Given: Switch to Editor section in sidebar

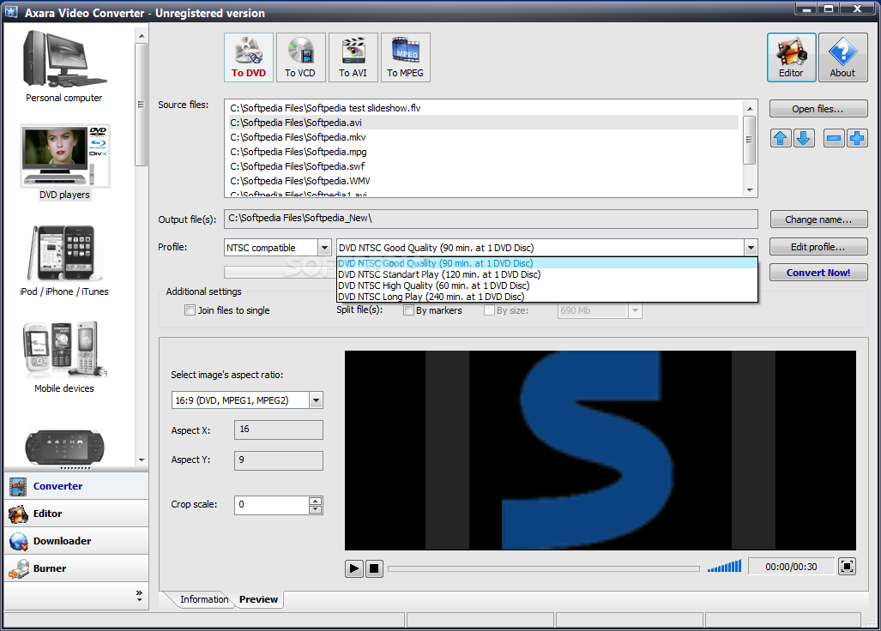Looking at the screenshot, I should pos(76,514).
